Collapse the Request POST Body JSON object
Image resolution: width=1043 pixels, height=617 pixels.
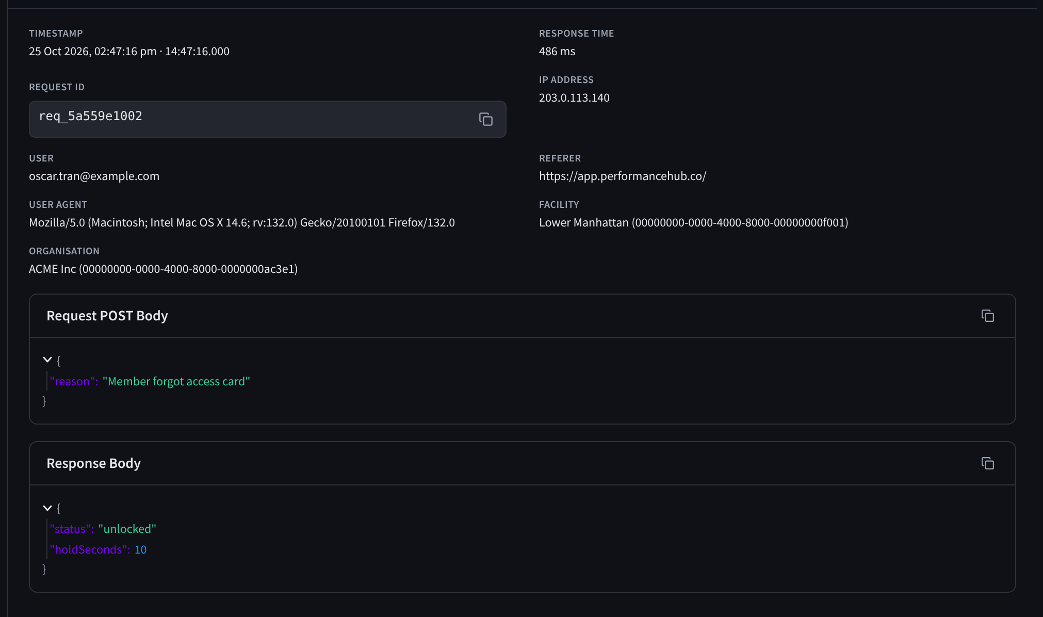tap(47, 360)
